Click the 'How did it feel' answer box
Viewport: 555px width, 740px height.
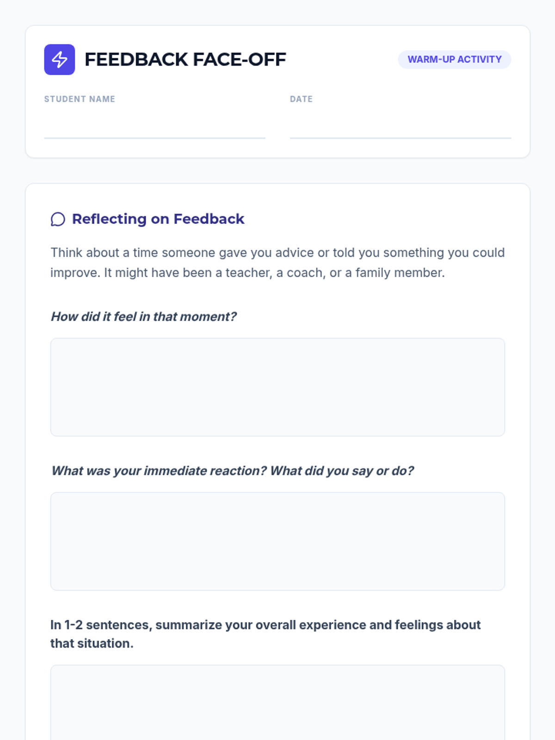pyautogui.click(x=277, y=387)
